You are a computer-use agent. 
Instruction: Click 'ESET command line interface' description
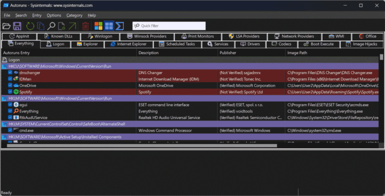[x=164, y=105]
